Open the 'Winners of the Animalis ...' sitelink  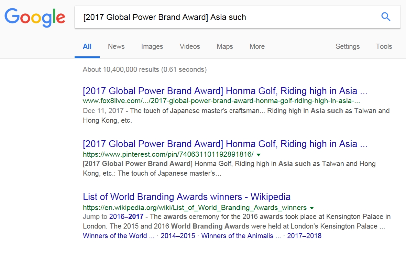pos(241,236)
